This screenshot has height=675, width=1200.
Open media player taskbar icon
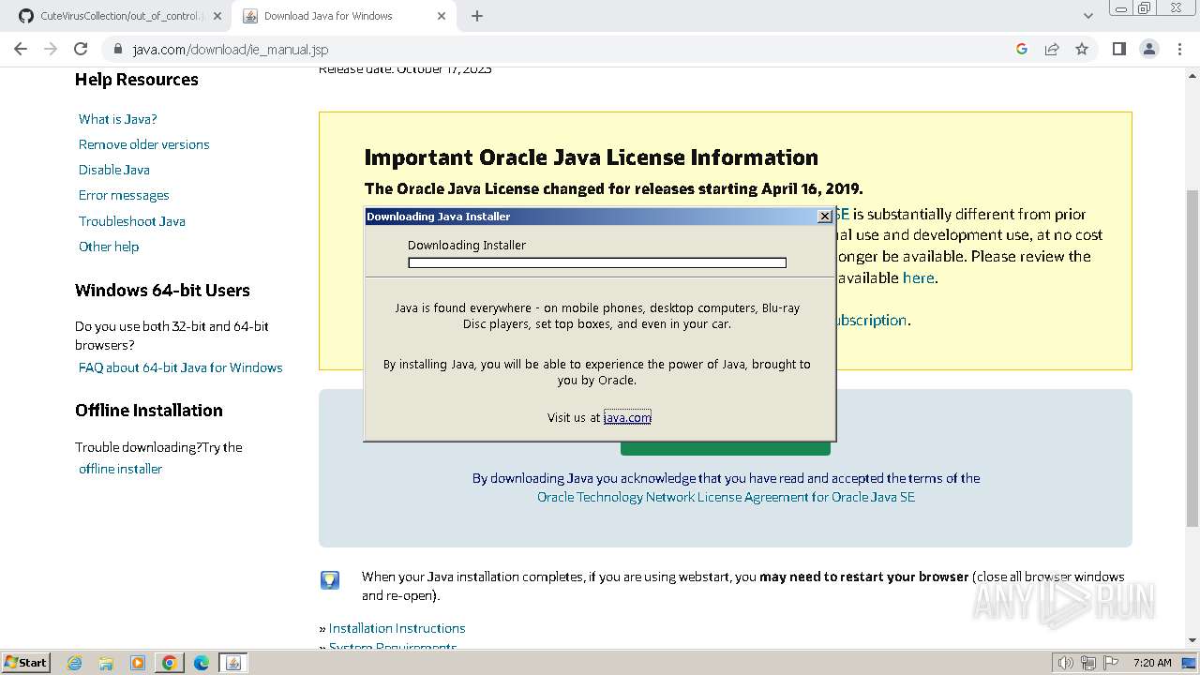(138, 663)
